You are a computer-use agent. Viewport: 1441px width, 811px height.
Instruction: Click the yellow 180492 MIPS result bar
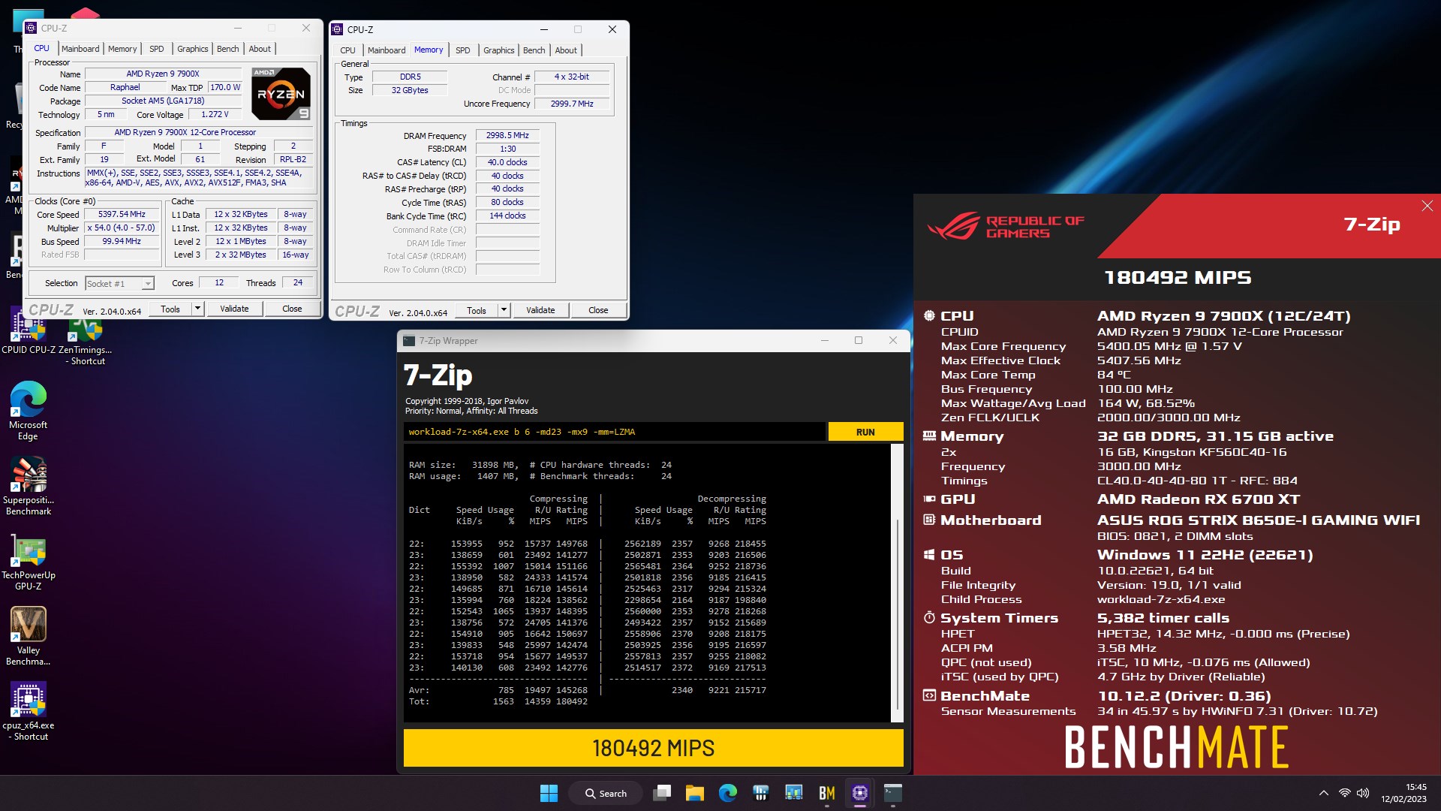653,748
